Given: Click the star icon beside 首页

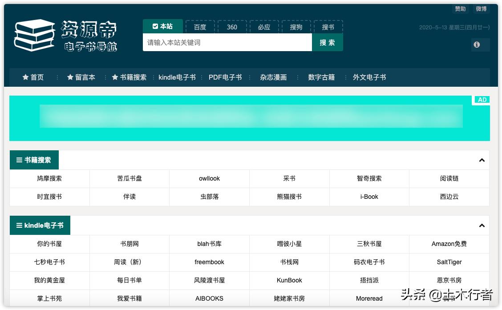Looking at the screenshot, I should tap(25, 77).
